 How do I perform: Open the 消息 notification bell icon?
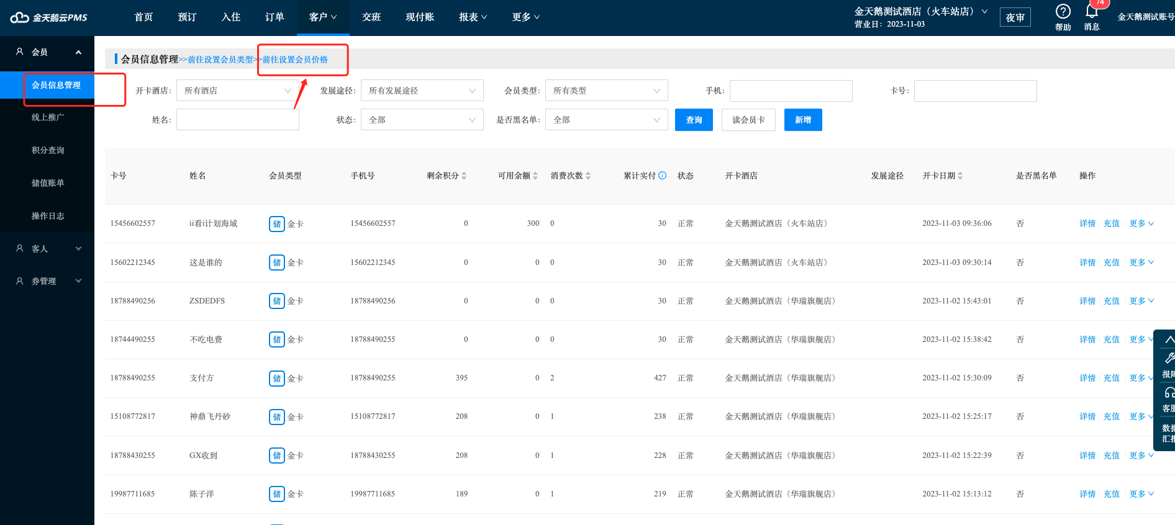pos(1092,11)
